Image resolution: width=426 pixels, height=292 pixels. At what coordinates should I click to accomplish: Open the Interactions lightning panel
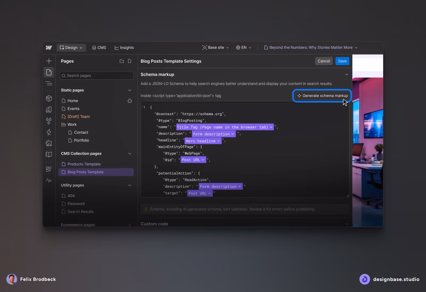coord(49,132)
